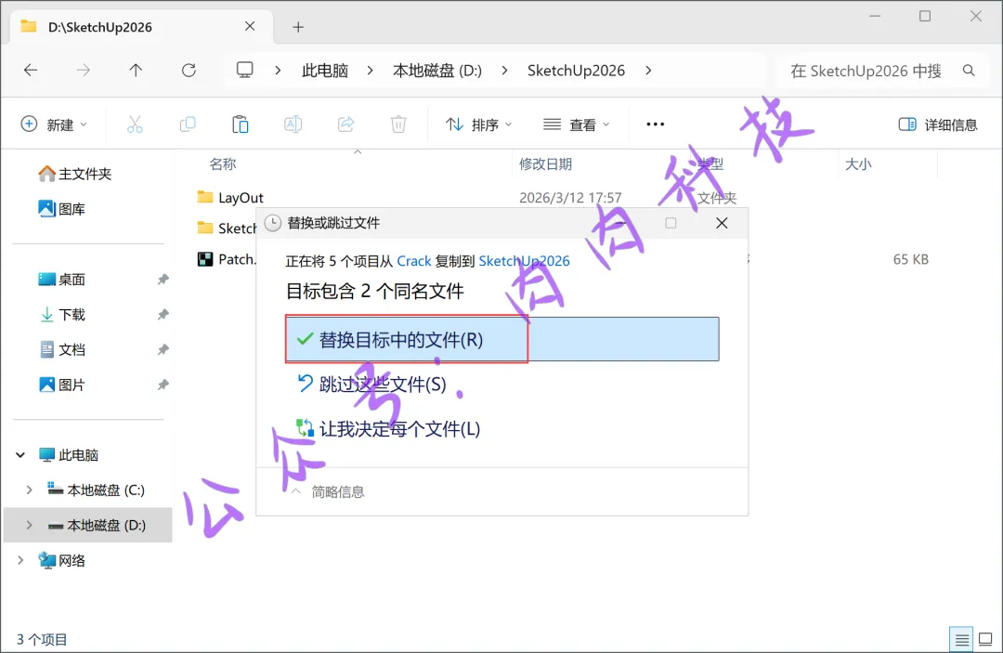1003x653 pixels.
Task: Select the LayOut folder row
Action: click(x=241, y=198)
